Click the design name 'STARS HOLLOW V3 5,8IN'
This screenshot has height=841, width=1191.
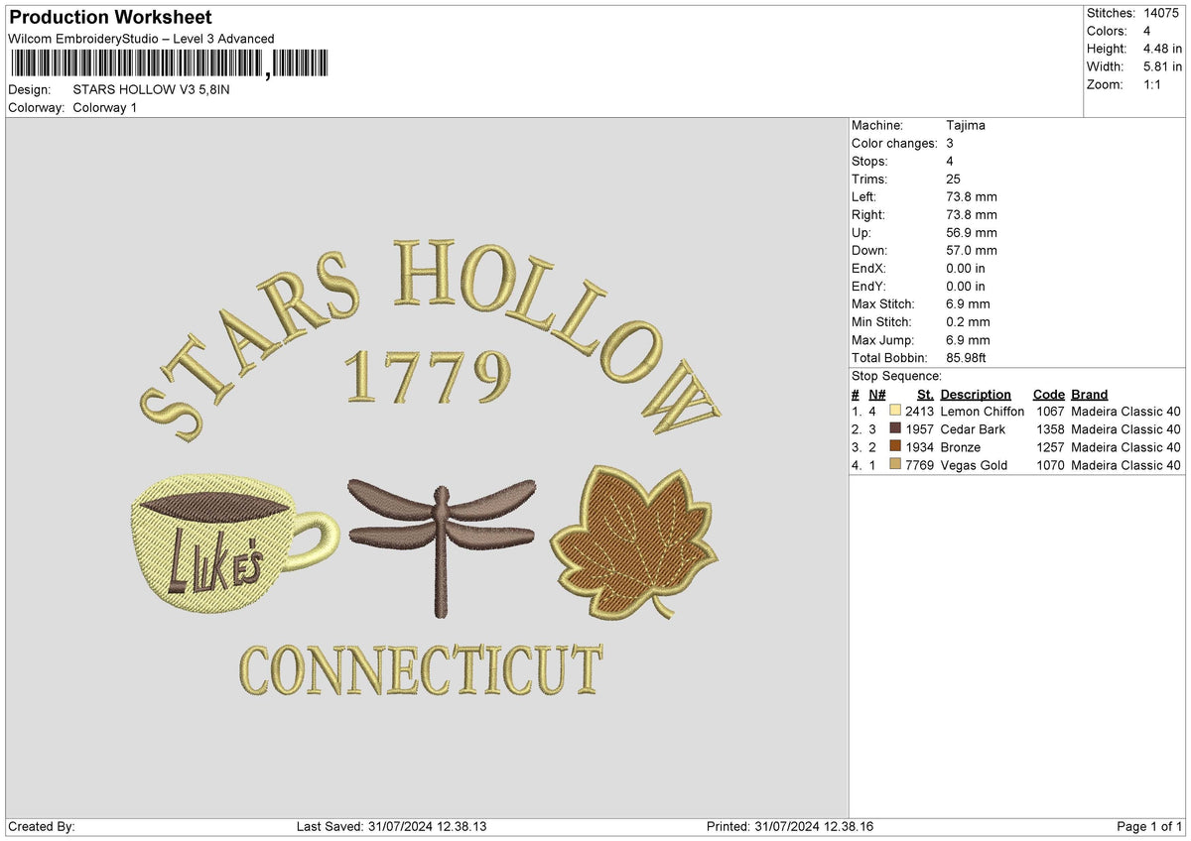[151, 89]
